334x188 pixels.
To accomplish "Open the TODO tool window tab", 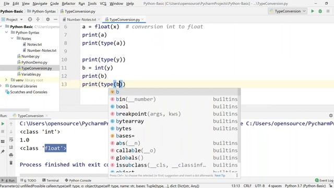I will 28,180.
